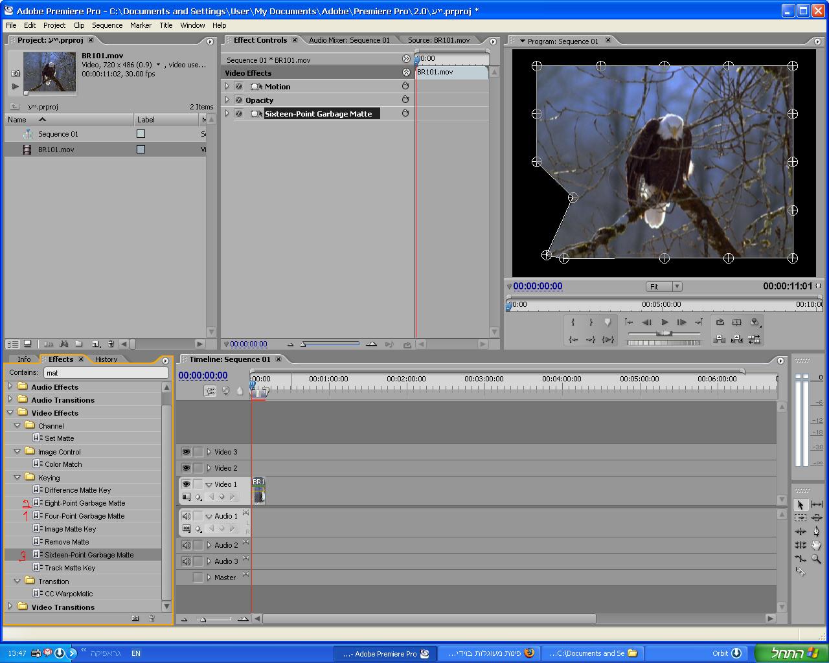Toggle the Snap icon in Timeline
This screenshot has width=829, height=663.
pos(210,391)
